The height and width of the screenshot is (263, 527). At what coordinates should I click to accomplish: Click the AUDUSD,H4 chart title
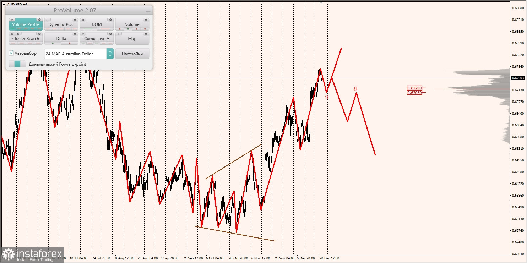pyautogui.click(x=17, y=4)
